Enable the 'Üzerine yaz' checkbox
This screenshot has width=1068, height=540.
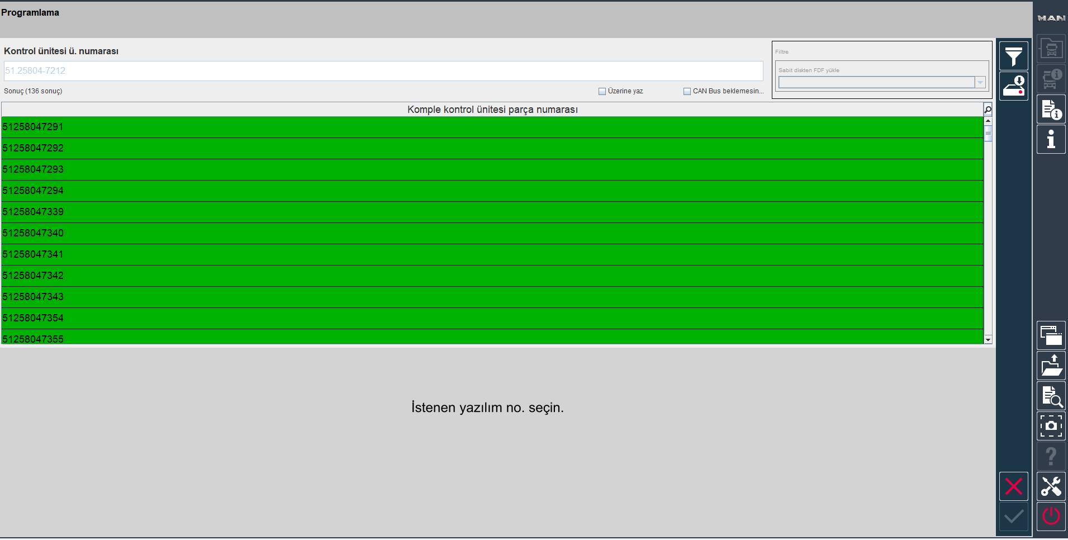602,91
